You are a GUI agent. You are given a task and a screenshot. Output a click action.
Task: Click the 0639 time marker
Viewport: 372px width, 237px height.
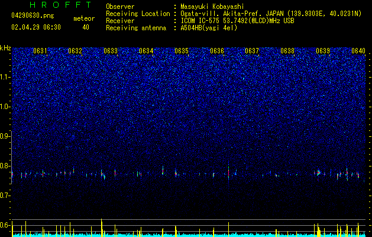pos(323,50)
